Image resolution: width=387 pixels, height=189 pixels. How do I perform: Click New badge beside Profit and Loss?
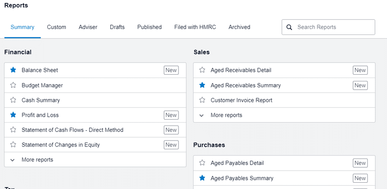171,115
